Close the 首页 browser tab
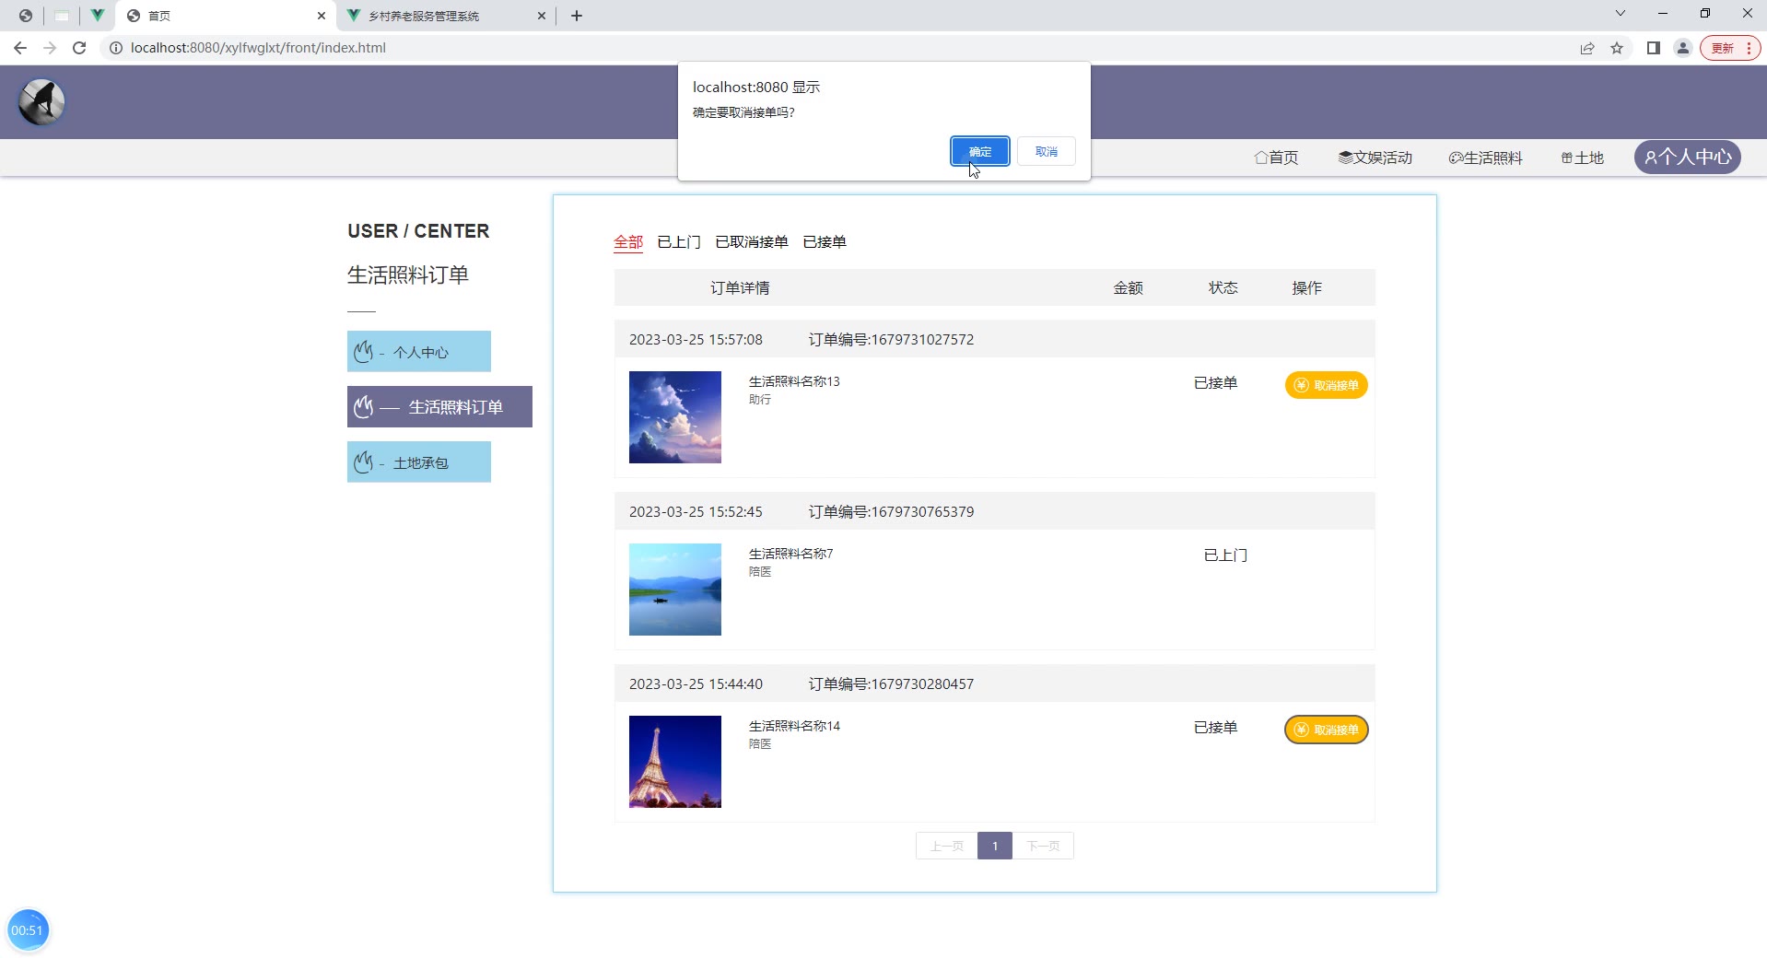 [x=322, y=16]
